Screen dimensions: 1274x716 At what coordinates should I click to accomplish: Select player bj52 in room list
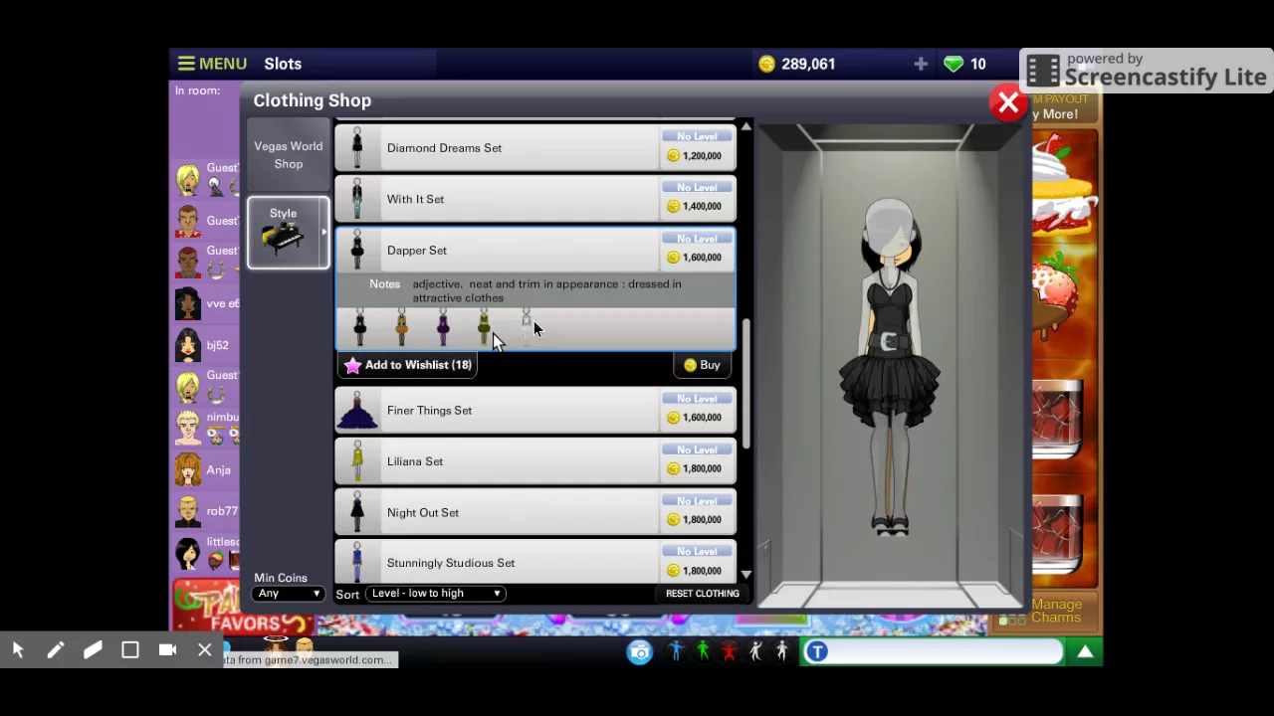point(204,345)
